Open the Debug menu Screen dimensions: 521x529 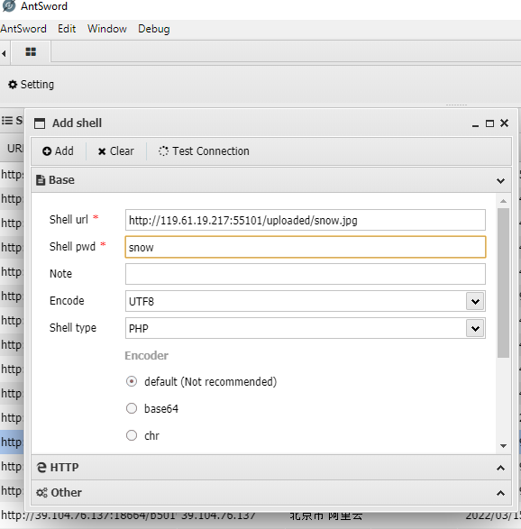[154, 29]
